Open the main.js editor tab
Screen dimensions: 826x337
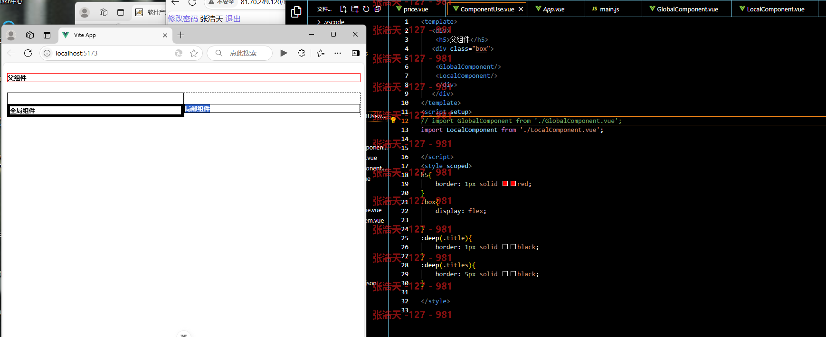(609, 9)
